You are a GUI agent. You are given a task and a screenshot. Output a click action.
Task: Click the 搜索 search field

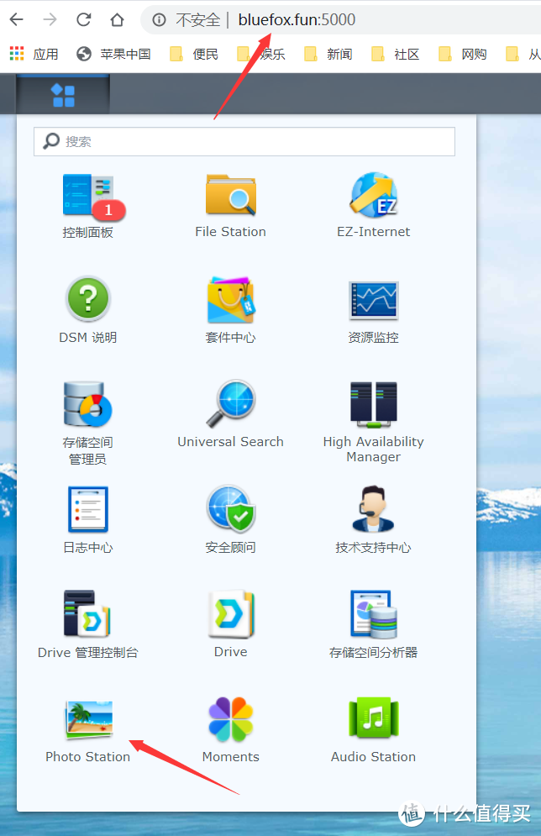(x=244, y=141)
